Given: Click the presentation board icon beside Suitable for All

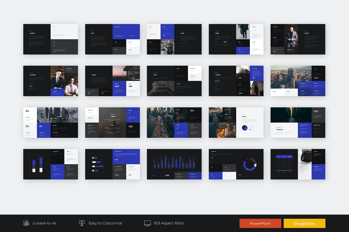Looking at the screenshot, I should [26, 223].
